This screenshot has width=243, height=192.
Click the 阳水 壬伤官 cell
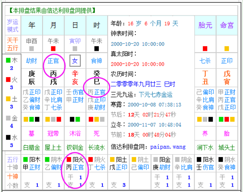(x=205, y=163)
